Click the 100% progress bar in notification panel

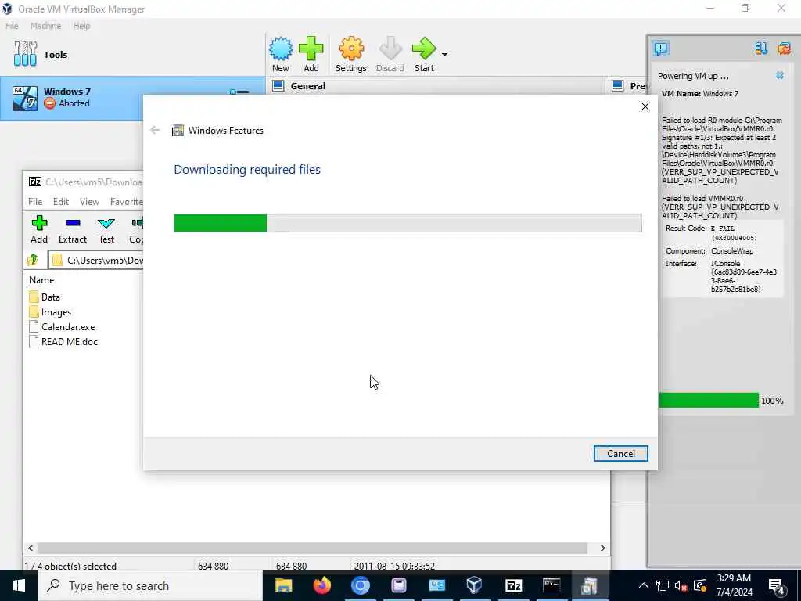709,400
